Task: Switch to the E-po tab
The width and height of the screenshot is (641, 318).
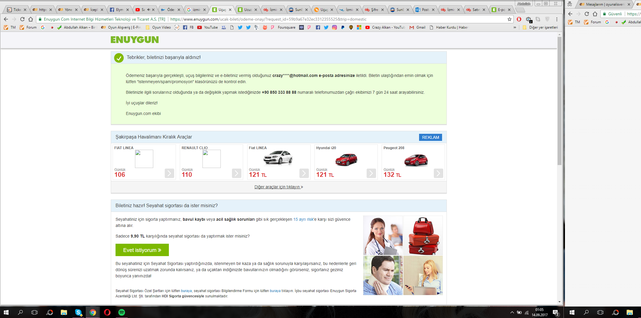Action: pyautogui.click(x=501, y=10)
